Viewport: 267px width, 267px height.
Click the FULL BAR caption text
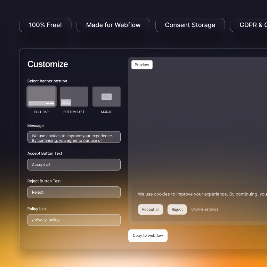[41, 112]
